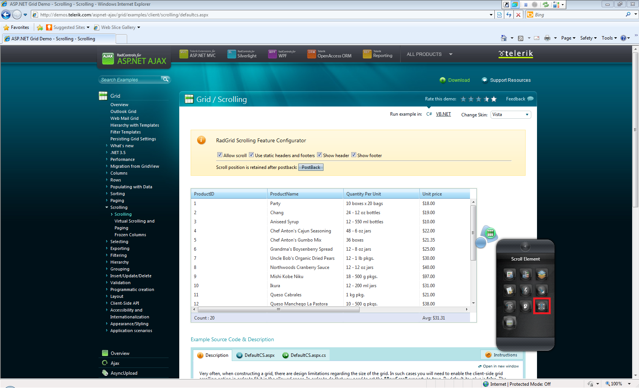Click the picture icon in floating panel
Image resolution: width=639 pixels, height=388 pixels.
[510, 323]
